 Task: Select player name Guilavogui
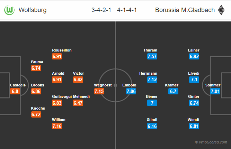click(62, 96)
